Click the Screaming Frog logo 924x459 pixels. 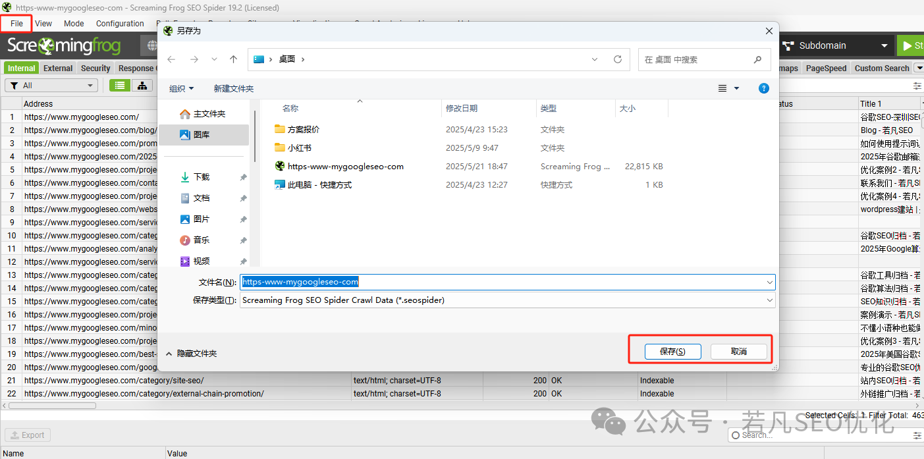point(64,45)
